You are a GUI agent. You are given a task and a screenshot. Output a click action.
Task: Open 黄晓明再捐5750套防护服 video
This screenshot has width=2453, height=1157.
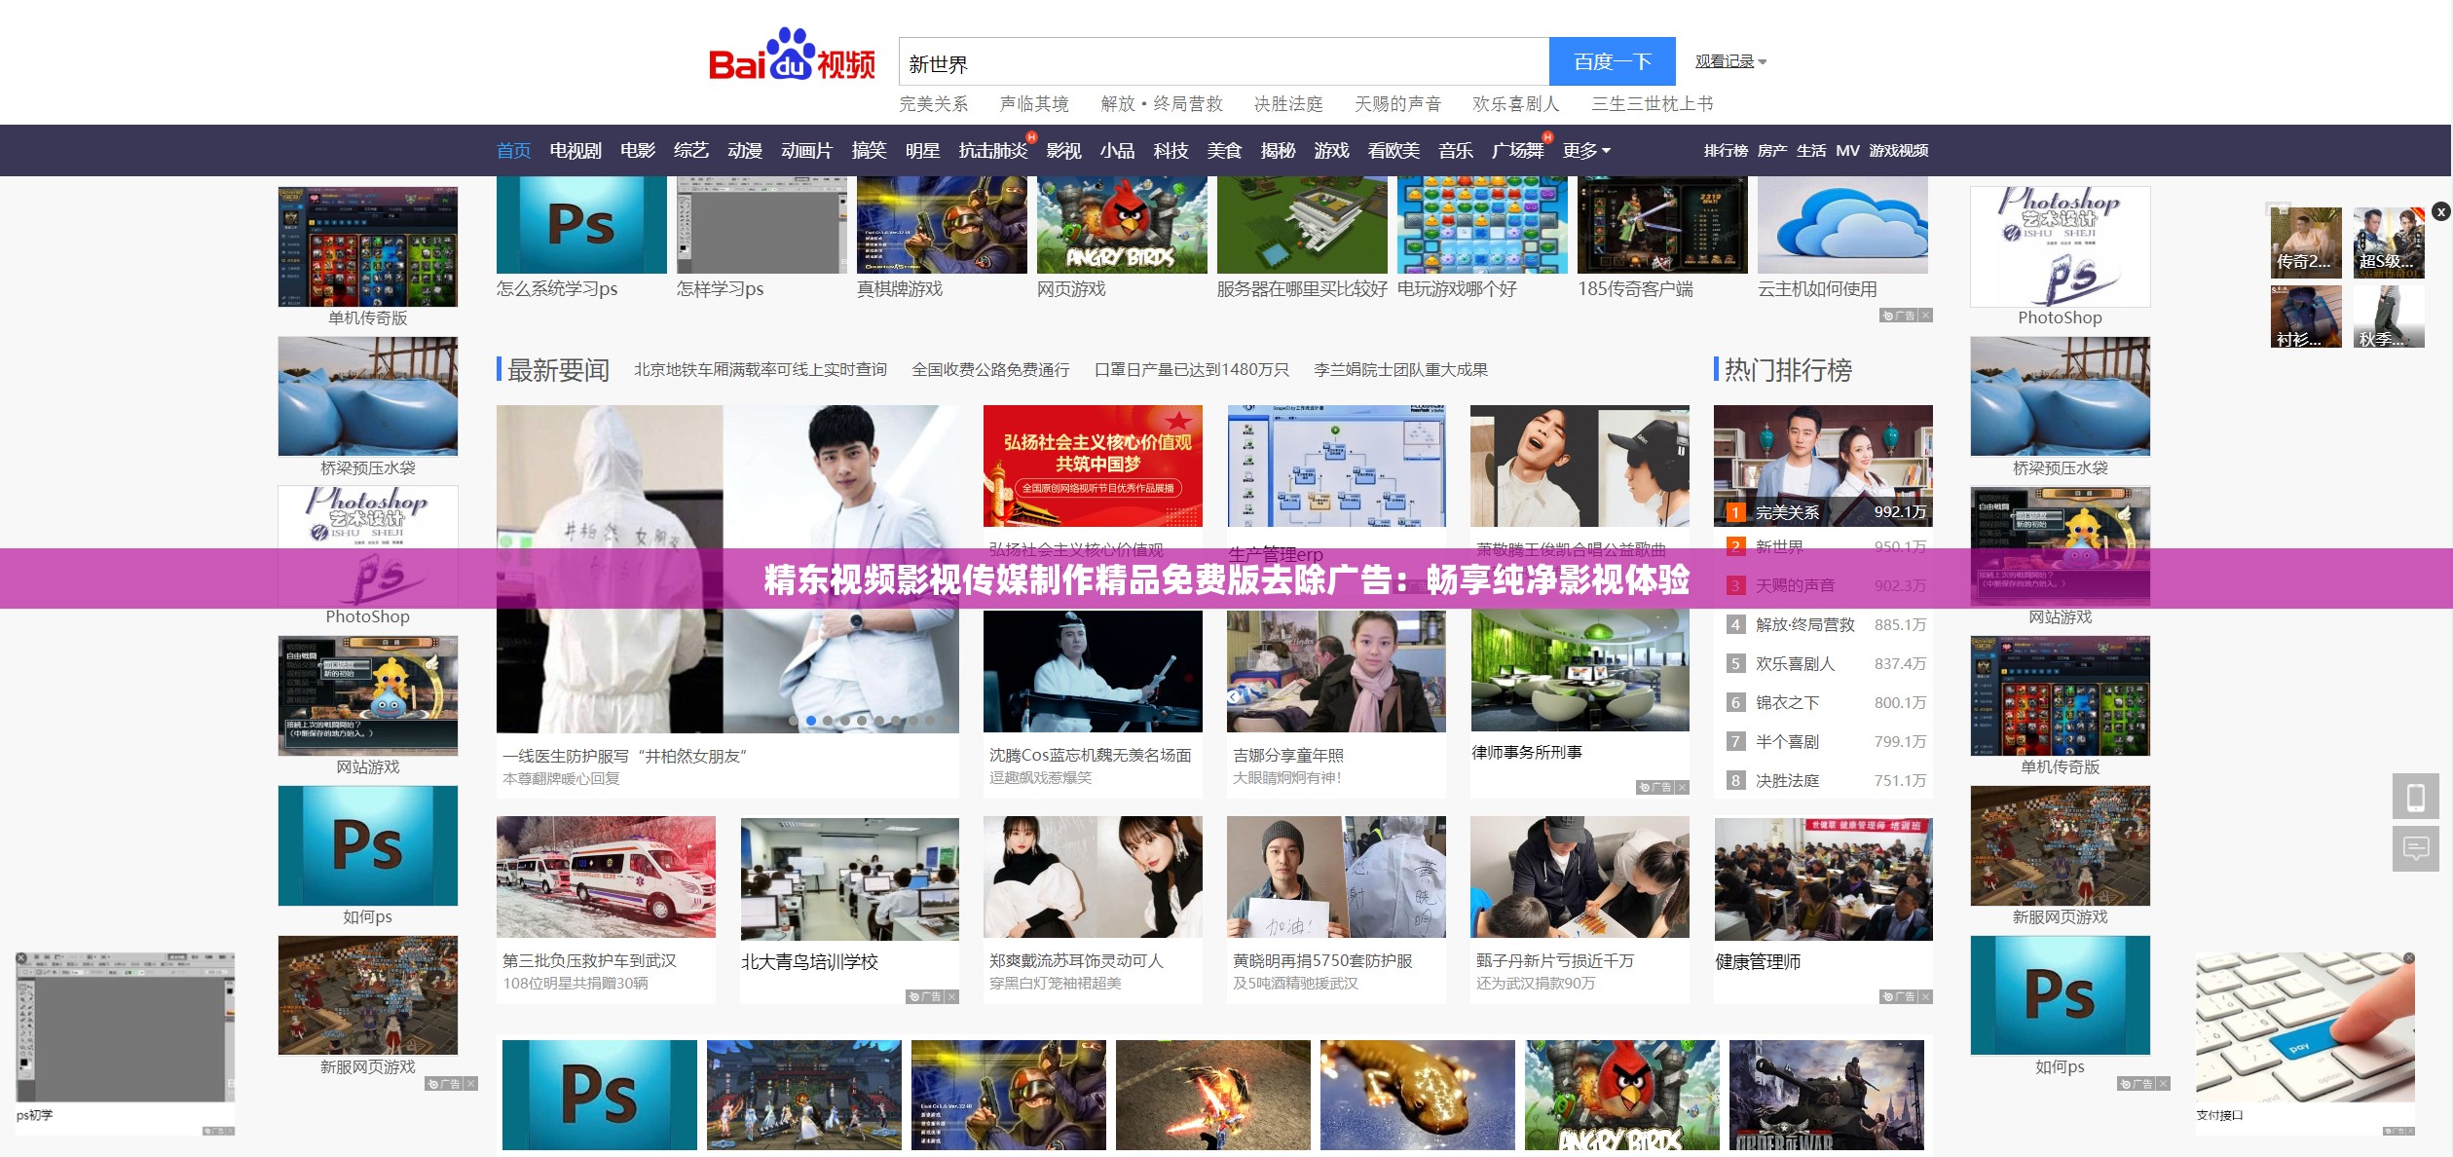(x=1336, y=877)
